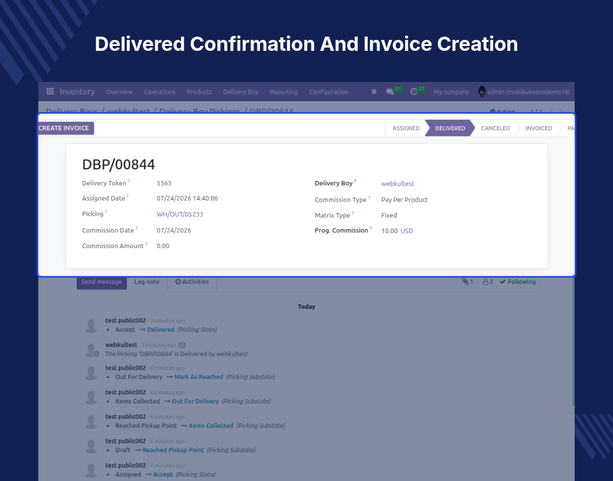The width and height of the screenshot is (613, 481).
Task: Click the Picking field help question mark
Action: pos(106,212)
